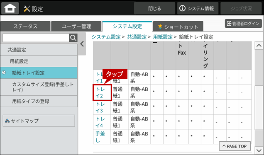Click the 閉じる button
264x155 pixels.
tap(154, 8)
